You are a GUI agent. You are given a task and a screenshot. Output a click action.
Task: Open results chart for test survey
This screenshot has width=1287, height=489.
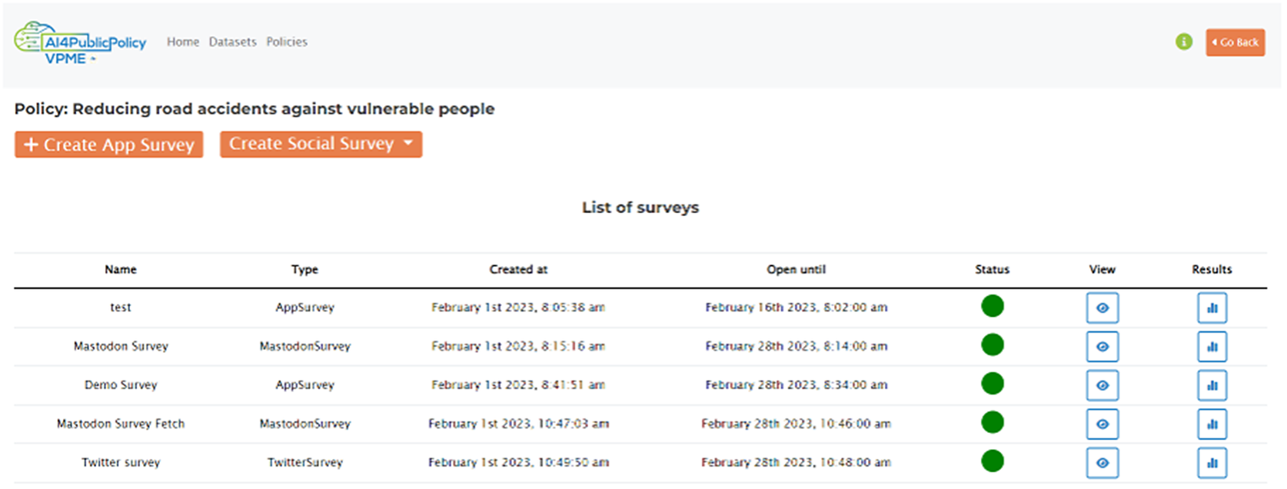click(x=1212, y=308)
